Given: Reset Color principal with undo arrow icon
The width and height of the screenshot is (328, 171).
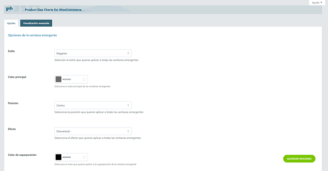Looking at the screenshot, I should [x=84, y=79].
